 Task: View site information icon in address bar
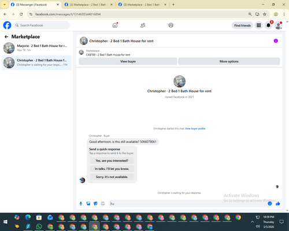tap(31, 14)
